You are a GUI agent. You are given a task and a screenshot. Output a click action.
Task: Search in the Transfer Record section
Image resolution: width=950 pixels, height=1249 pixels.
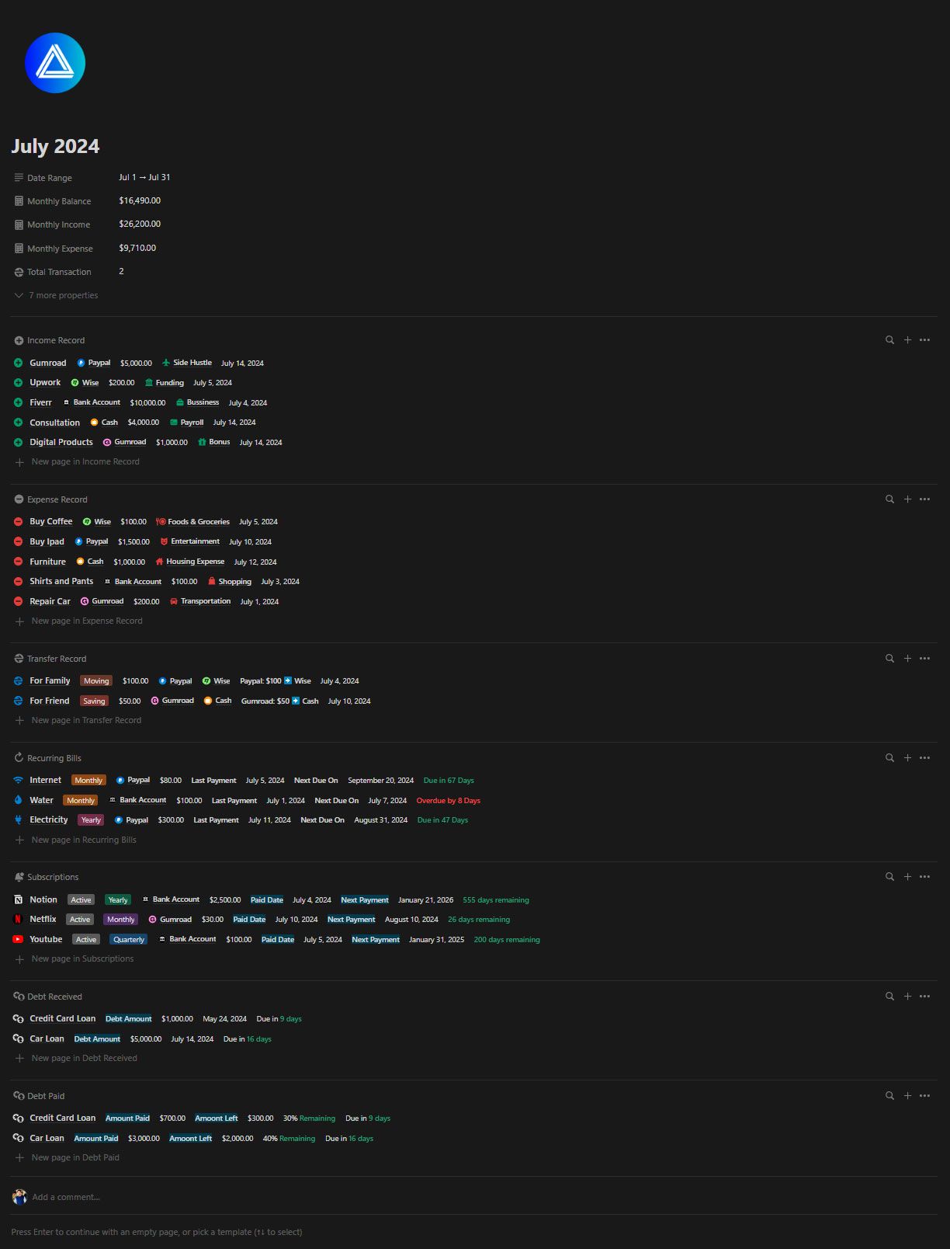coord(889,659)
